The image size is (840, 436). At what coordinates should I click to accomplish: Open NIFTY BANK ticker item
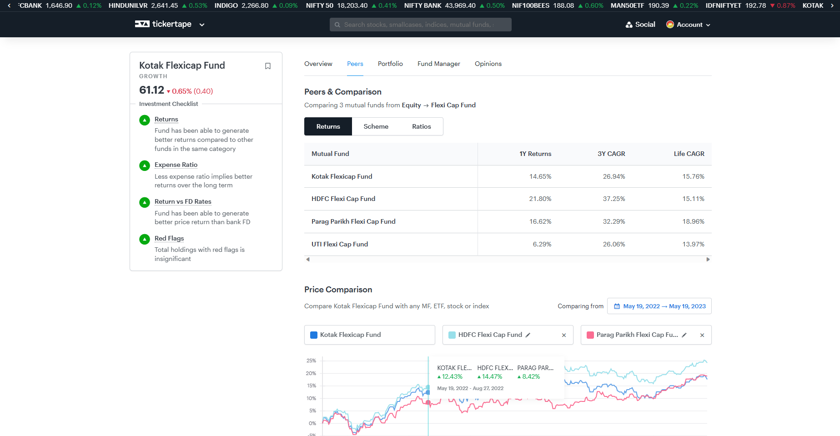(x=454, y=5)
